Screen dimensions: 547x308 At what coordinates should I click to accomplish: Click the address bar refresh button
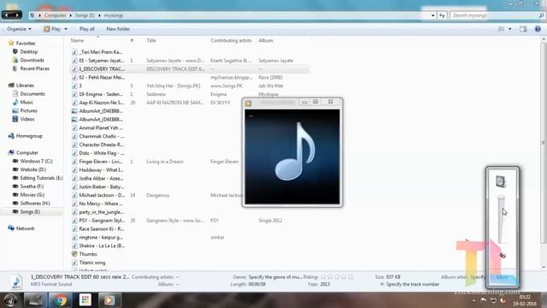click(442, 15)
